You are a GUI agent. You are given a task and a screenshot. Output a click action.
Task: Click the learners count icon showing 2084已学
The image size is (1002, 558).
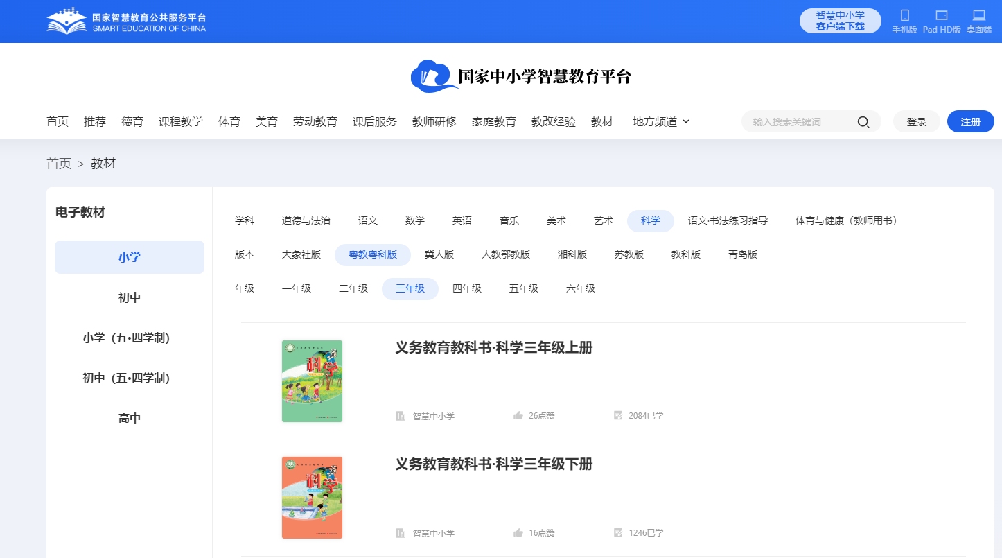pyautogui.click(x=617, y=415)
